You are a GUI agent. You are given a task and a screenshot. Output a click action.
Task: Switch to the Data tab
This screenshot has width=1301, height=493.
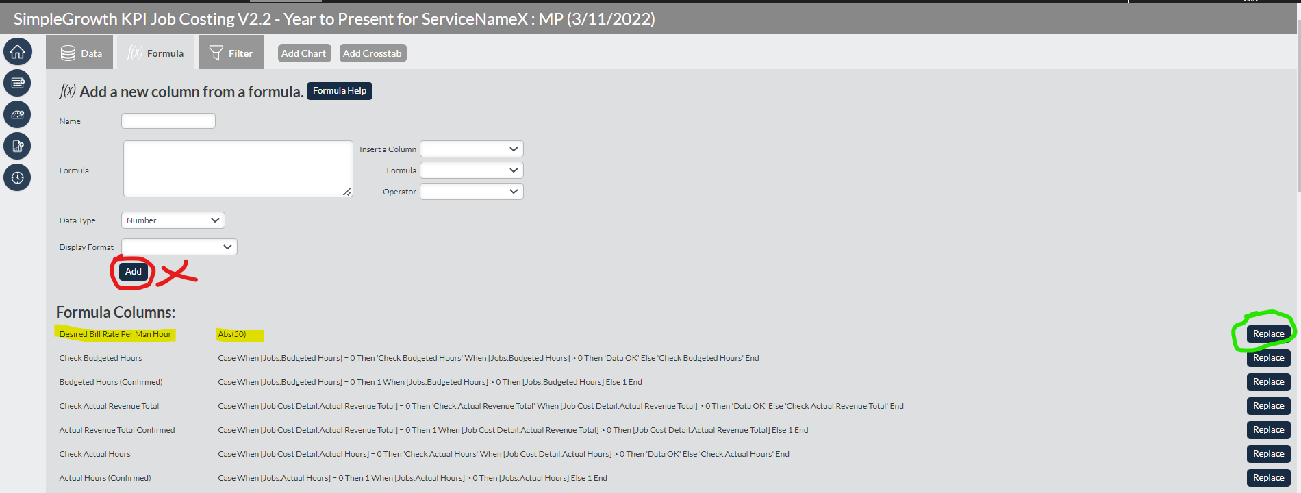(79, 53)
